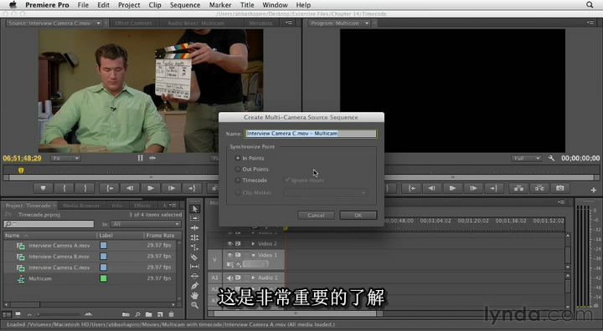Select Out Points radio button
The image size is (603, 331).
238,169
